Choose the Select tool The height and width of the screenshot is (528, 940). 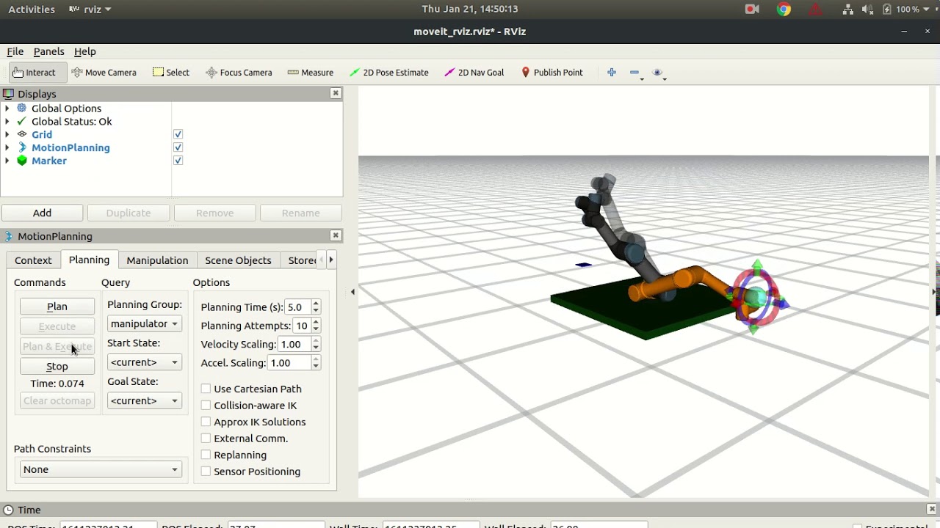[170, 73]
